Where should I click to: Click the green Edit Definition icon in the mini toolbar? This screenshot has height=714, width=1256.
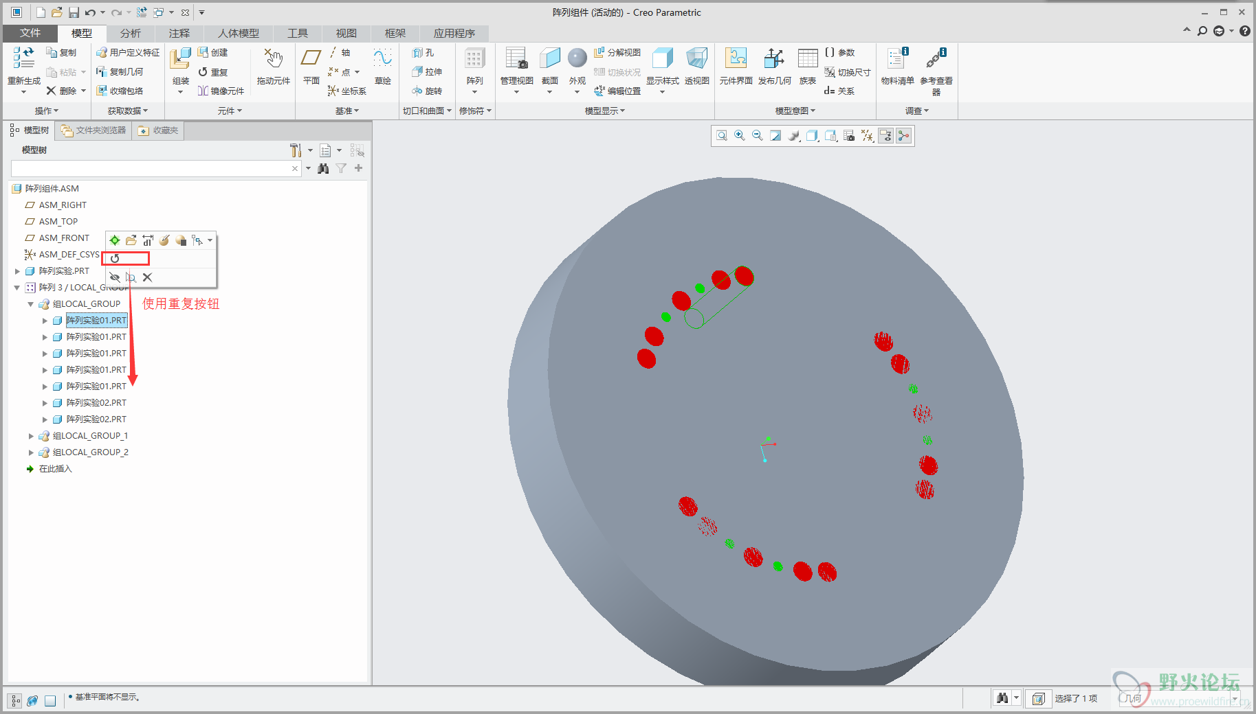tap(115, 240)
